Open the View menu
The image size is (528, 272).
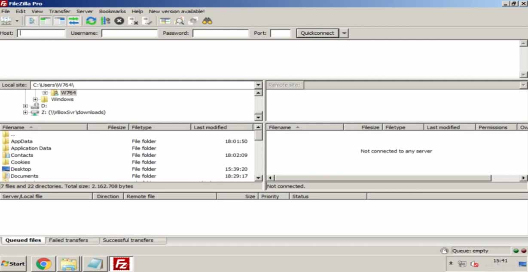point(37,11)
